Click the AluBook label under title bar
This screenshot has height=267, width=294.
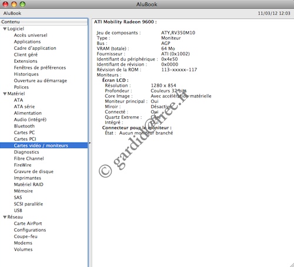point(12,13)
